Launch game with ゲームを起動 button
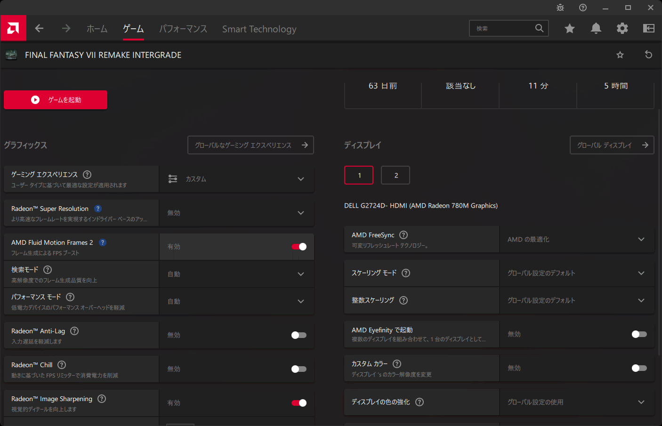This screenshot has height=426, width=662. [x=56, y=100]
